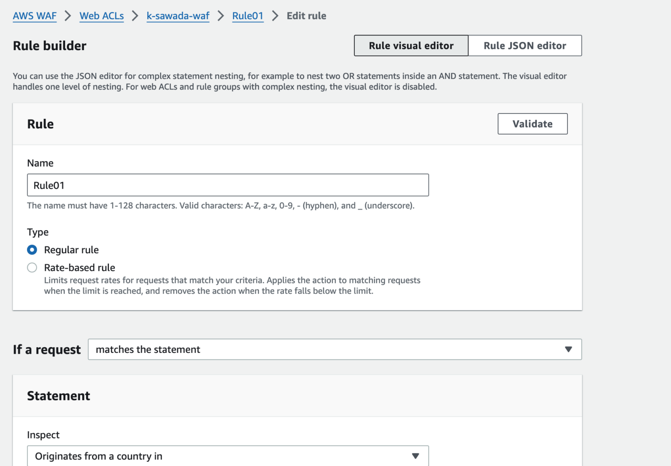Select the Regular rule radio button
Viewport: 671px width, 466px height.
coord(32,249)
